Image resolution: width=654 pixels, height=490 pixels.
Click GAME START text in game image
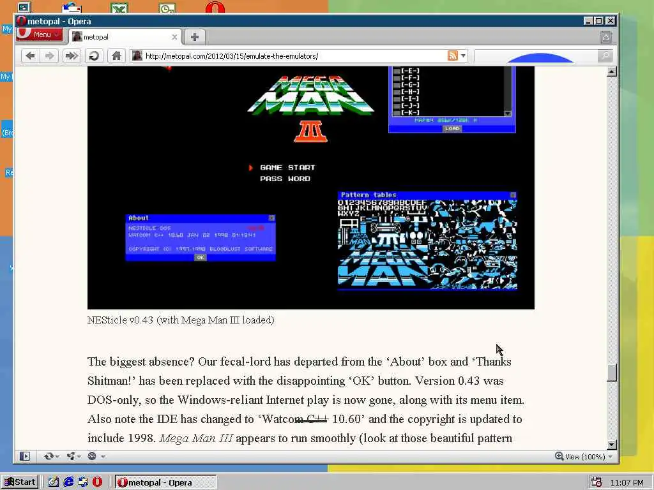287,168
